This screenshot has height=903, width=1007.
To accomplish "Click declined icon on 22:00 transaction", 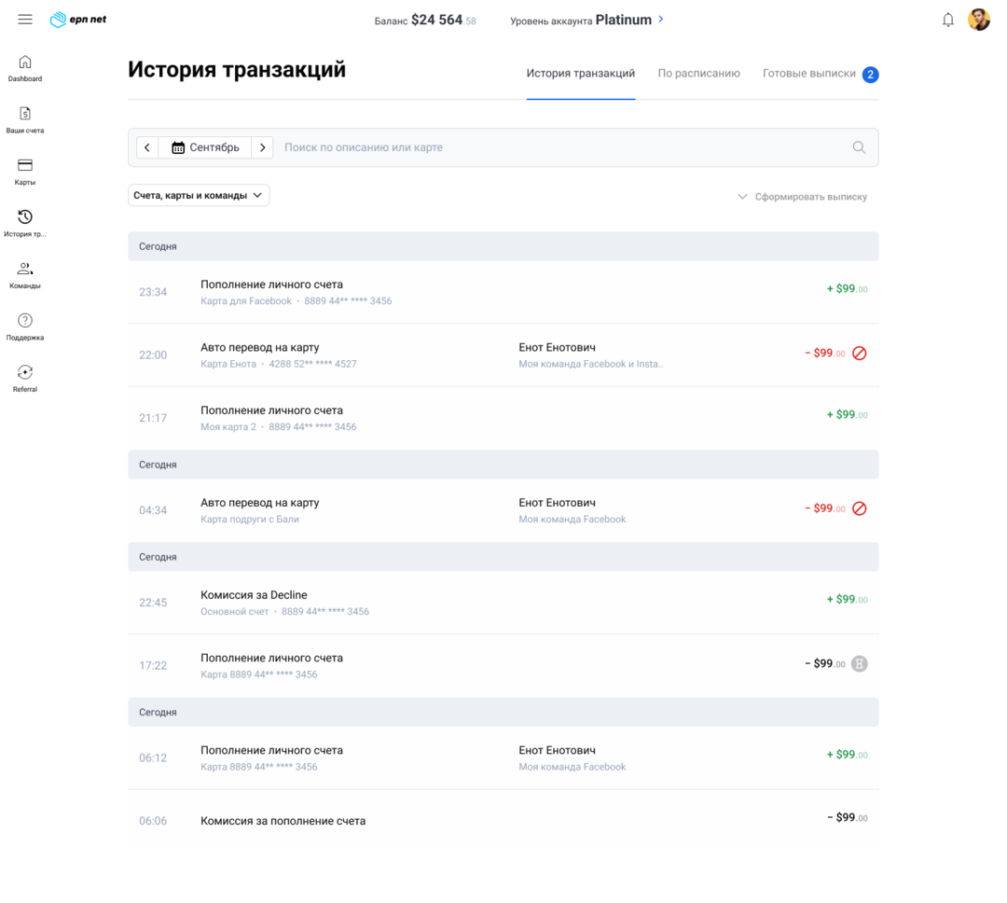I will click(x=860, y=354).
